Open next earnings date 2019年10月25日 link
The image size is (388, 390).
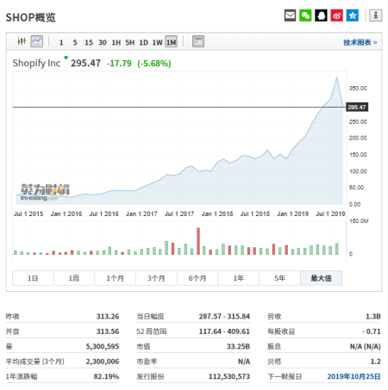coord(354,376)
